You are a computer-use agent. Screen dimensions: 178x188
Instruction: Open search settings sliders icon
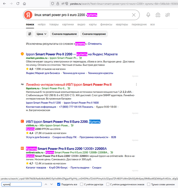point(167,15)
